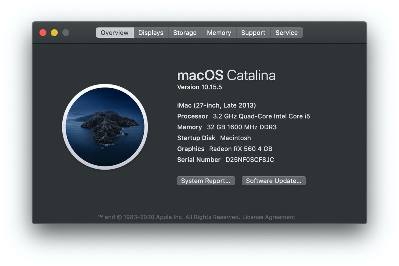This screenshot has height=266, width=399.
Task: Click the Startup Disk value Macintosh
Action: 236,138
